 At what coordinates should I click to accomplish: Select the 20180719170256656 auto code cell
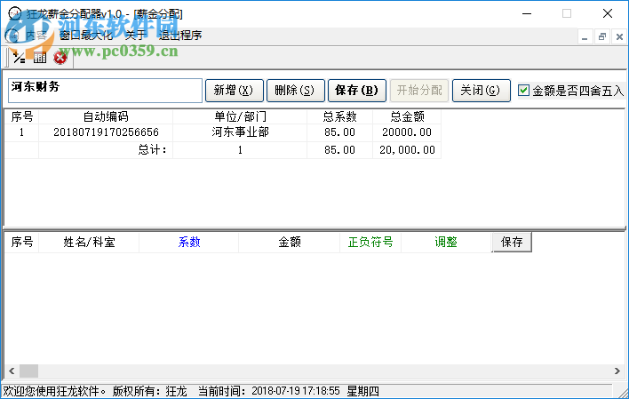[106, 132]
